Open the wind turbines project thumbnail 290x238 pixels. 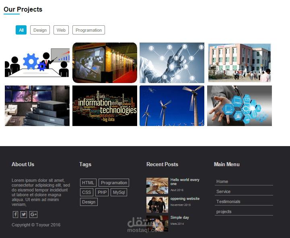pos(172,106)
